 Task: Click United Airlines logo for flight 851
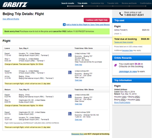70,72
